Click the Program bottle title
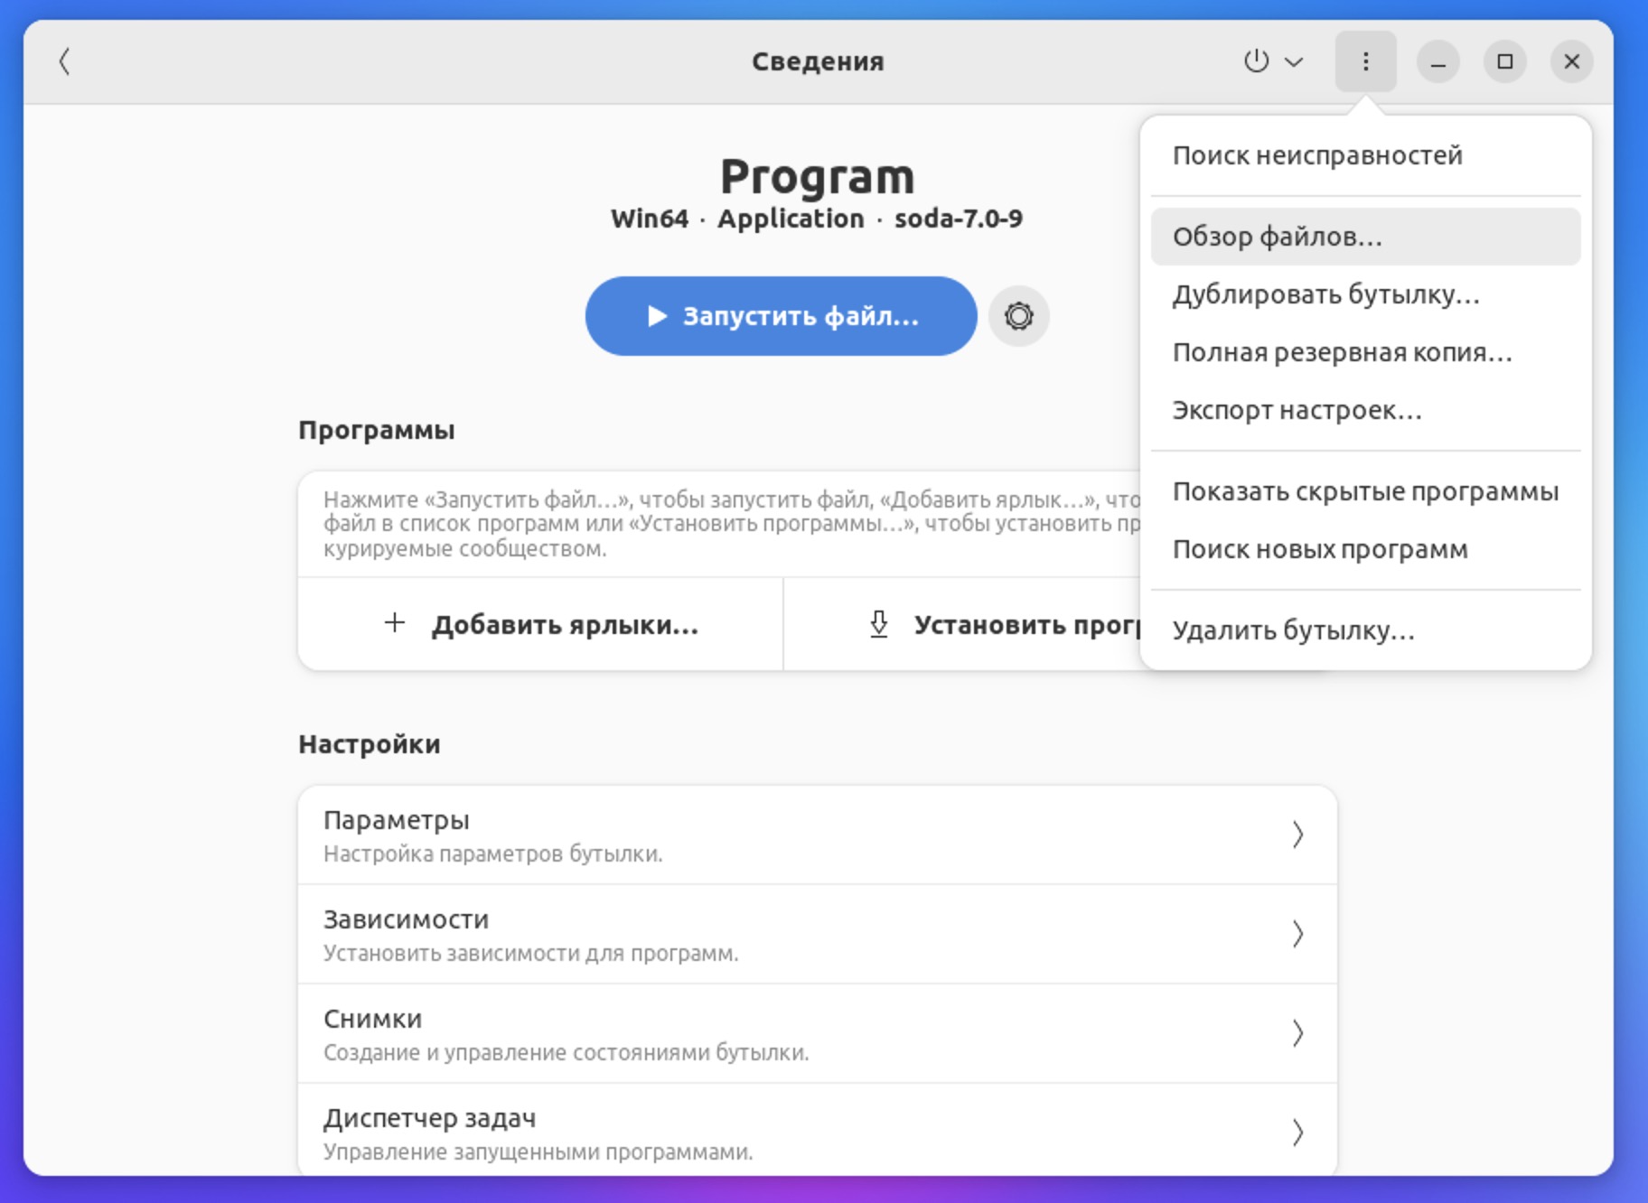 click(x=817, y=176)
